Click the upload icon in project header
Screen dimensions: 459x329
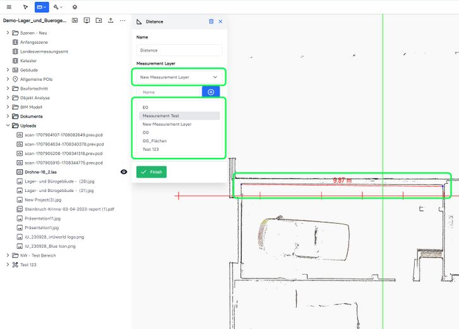(x=110, y=20)
